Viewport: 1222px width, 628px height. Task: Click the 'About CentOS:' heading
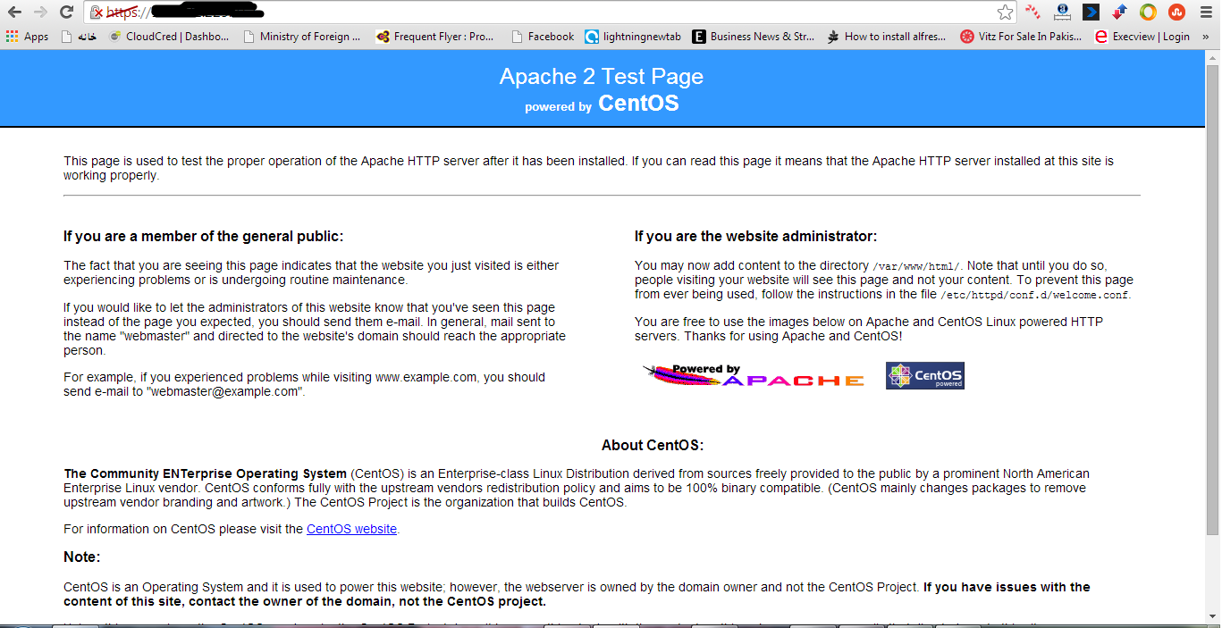click(653, 446)
